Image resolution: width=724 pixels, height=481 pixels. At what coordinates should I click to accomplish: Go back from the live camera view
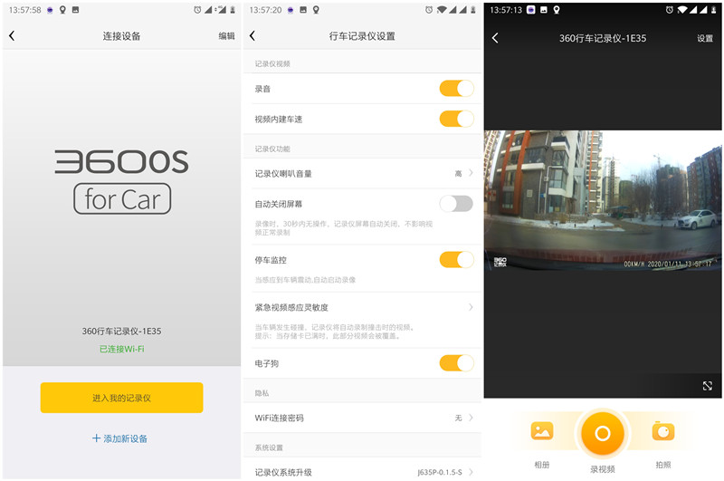[495, 38]
